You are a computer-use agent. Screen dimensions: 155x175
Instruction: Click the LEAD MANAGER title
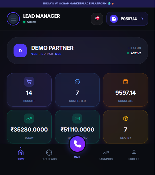tap(41, 16)
